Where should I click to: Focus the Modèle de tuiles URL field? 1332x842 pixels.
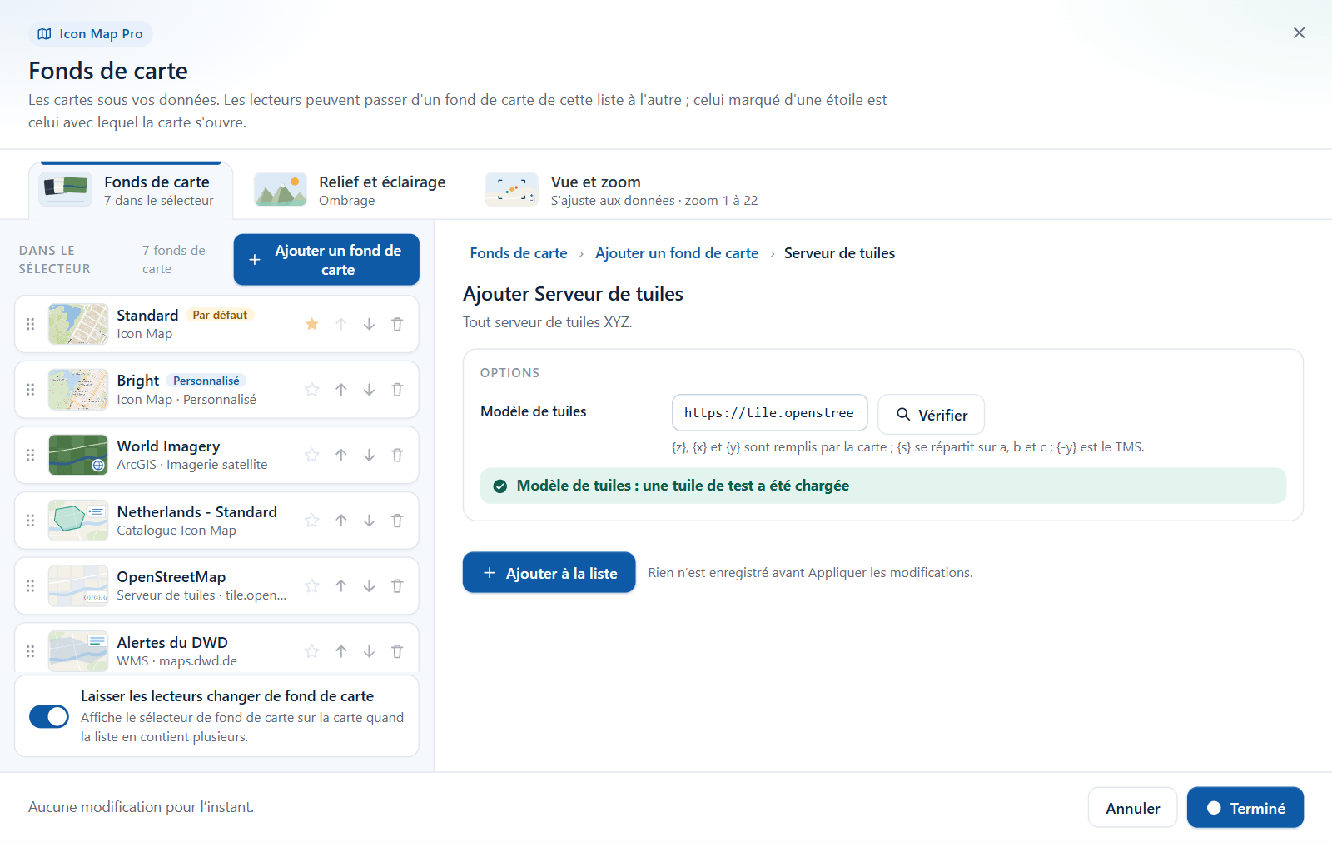[770, 413]
